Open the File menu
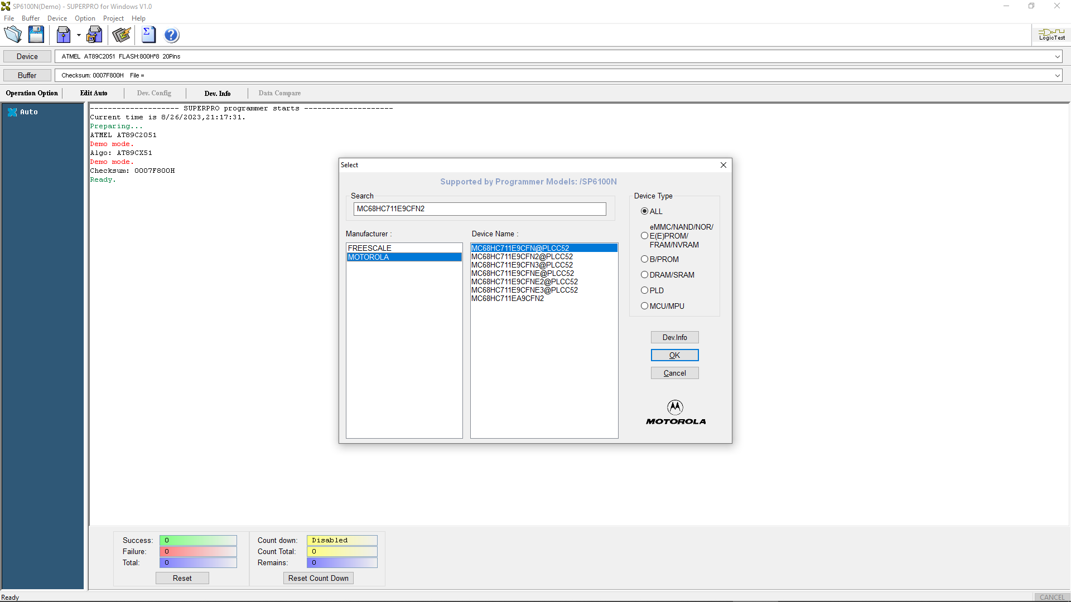Viewport: 1071px width, 602px height. click(9, 18)
